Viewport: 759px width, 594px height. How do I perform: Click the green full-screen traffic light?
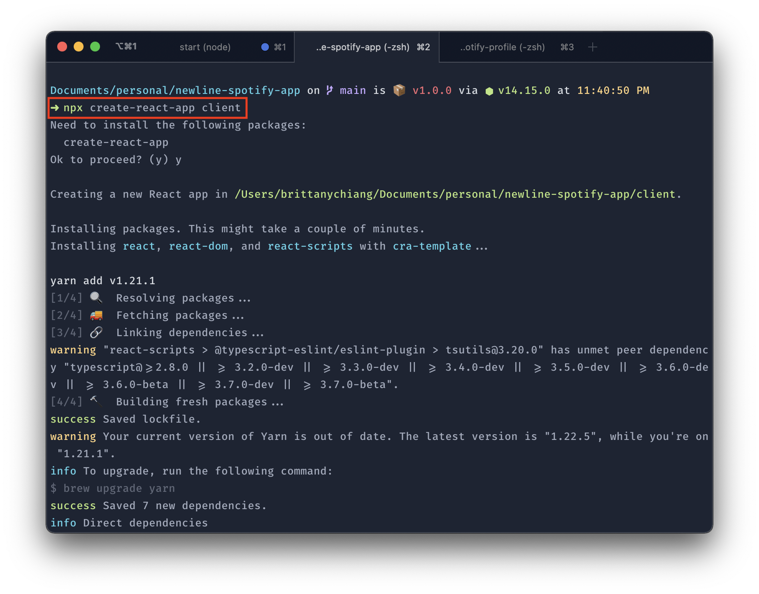tap(95, 47)
